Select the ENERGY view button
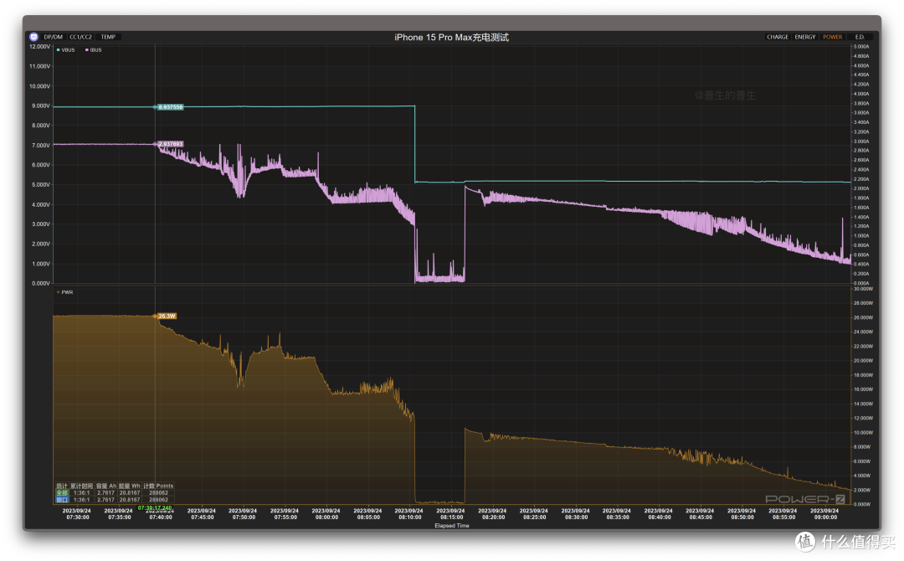904x561 pixels. coord(805,37)
